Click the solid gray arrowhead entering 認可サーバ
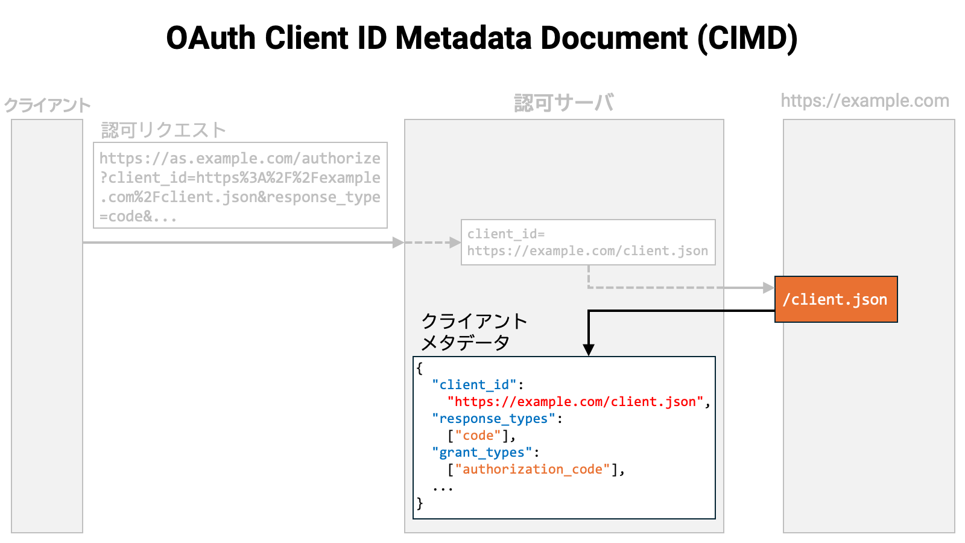This screenshot has width=965, height=543. pos(398,243)
